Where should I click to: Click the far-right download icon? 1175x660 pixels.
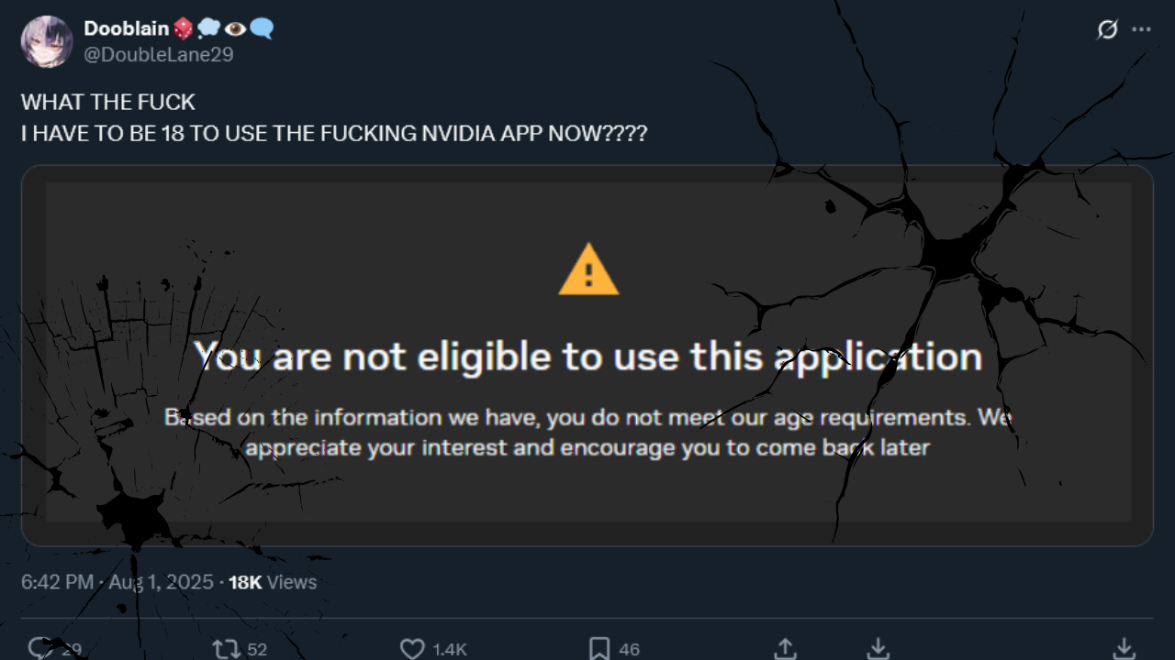1124,649
